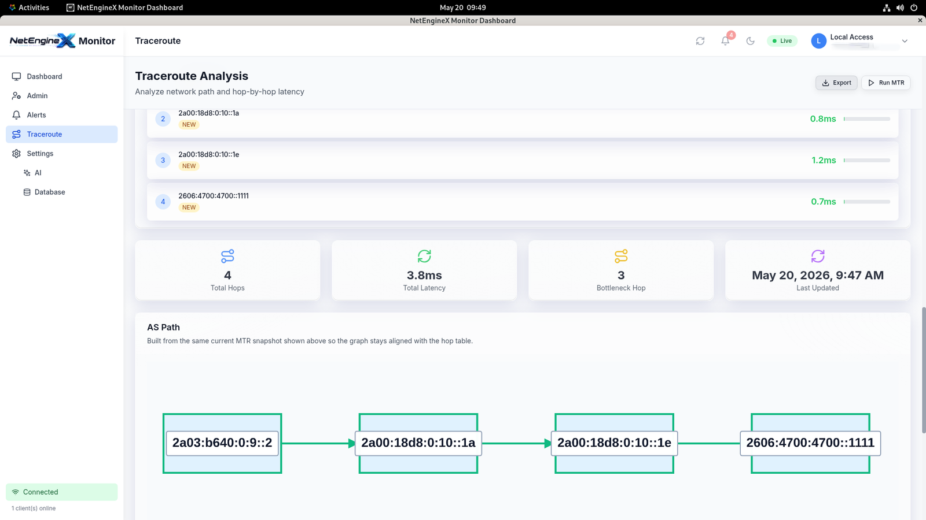Image resolution: width=926 pixels, height=520 pixels.
Task: Click hop number 3 badge
Action: pos(163,160)
